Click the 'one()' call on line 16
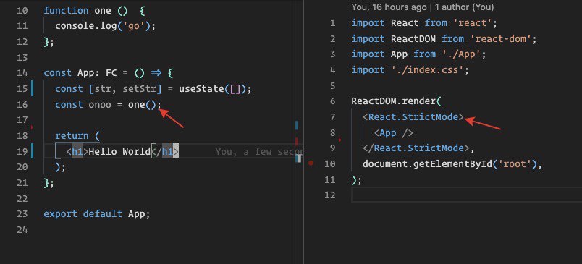The width and height of the screenshot is (582, 264). pos(142,105)
